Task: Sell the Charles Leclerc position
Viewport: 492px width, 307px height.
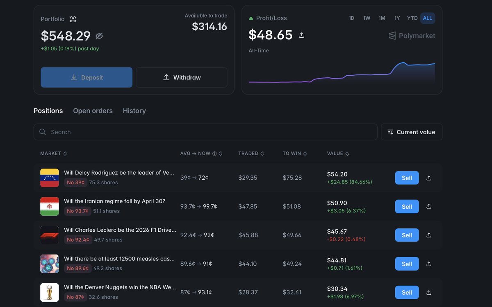Action: click(407, 235)
